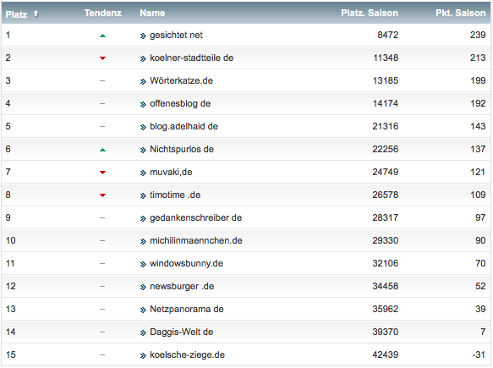Open the michilinmaennchen.de link
The image size is (493, 368).
[x=196, y=240]
